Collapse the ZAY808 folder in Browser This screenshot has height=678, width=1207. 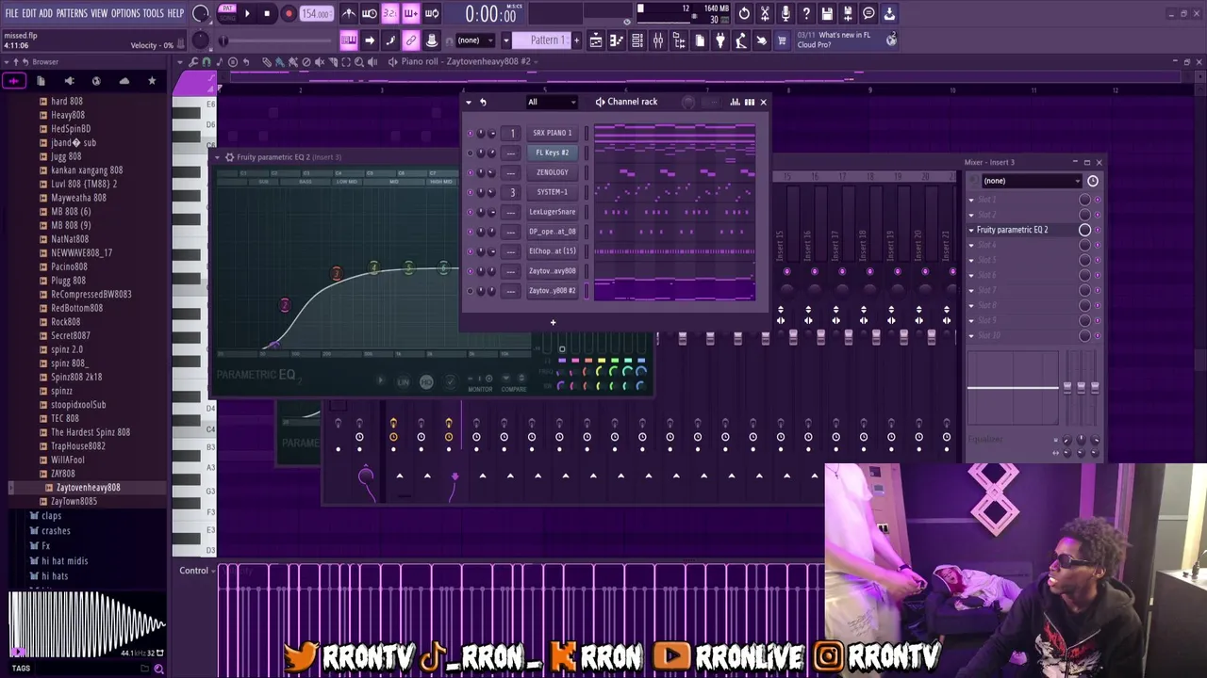[62, 474]
